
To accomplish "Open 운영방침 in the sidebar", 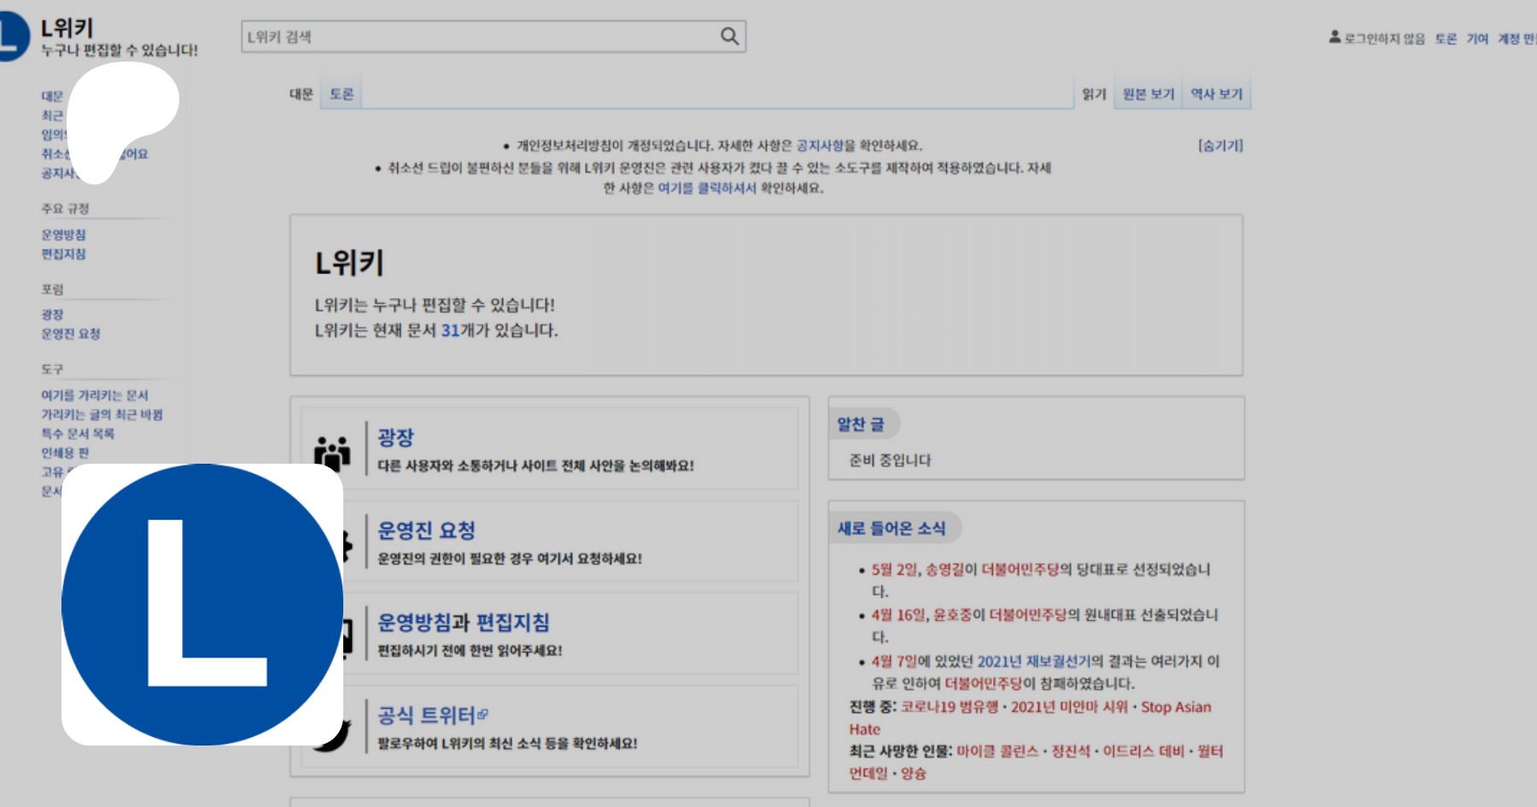I will tap(63, 235).
